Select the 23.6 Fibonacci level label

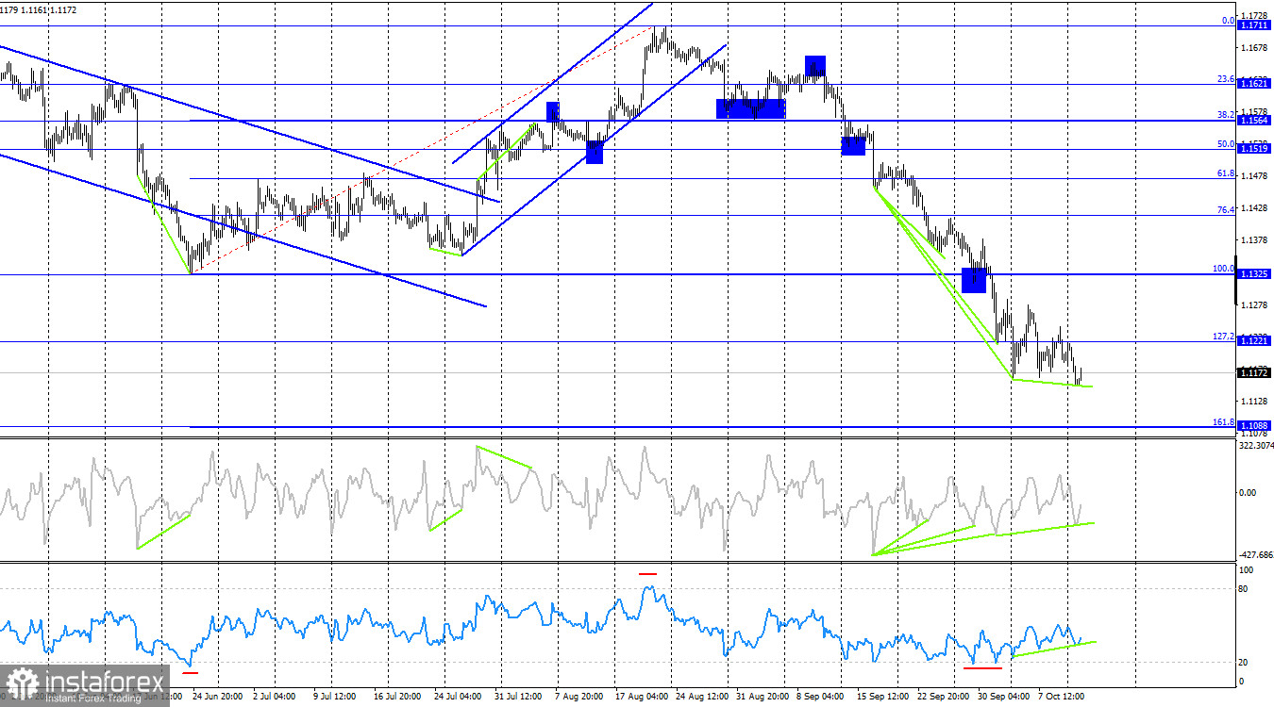coord(1225,79)
